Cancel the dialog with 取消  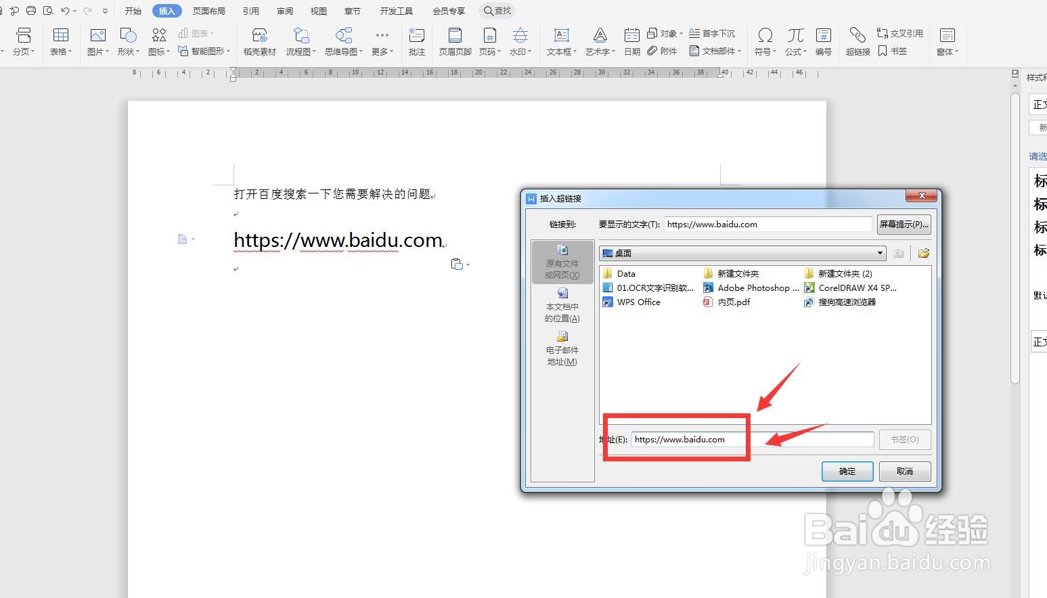905,471
